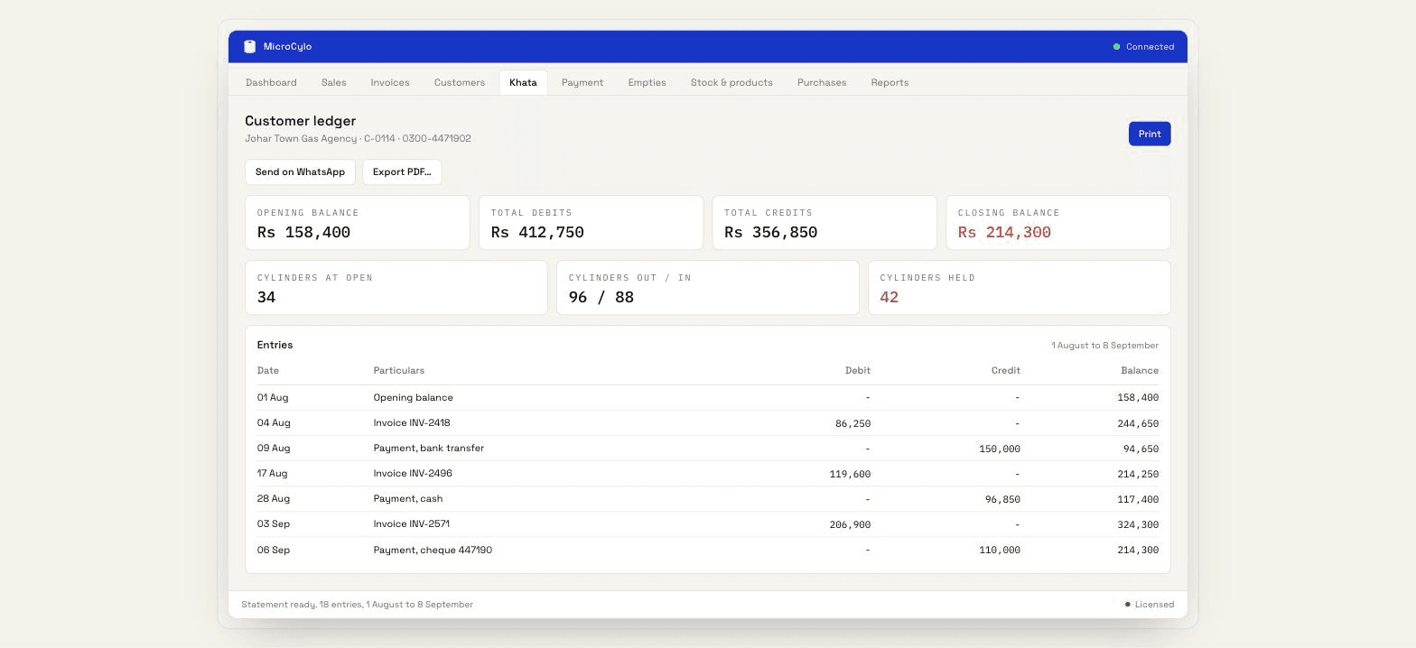
Task: Select the Payment, cash entry
Action: (x=708, y=499)
